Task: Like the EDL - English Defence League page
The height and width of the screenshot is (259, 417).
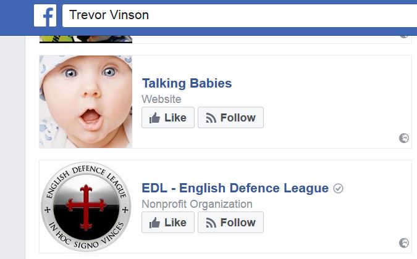Action: [168, 223]
